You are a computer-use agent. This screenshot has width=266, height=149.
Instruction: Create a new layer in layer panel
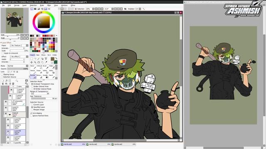pos(3,81)
